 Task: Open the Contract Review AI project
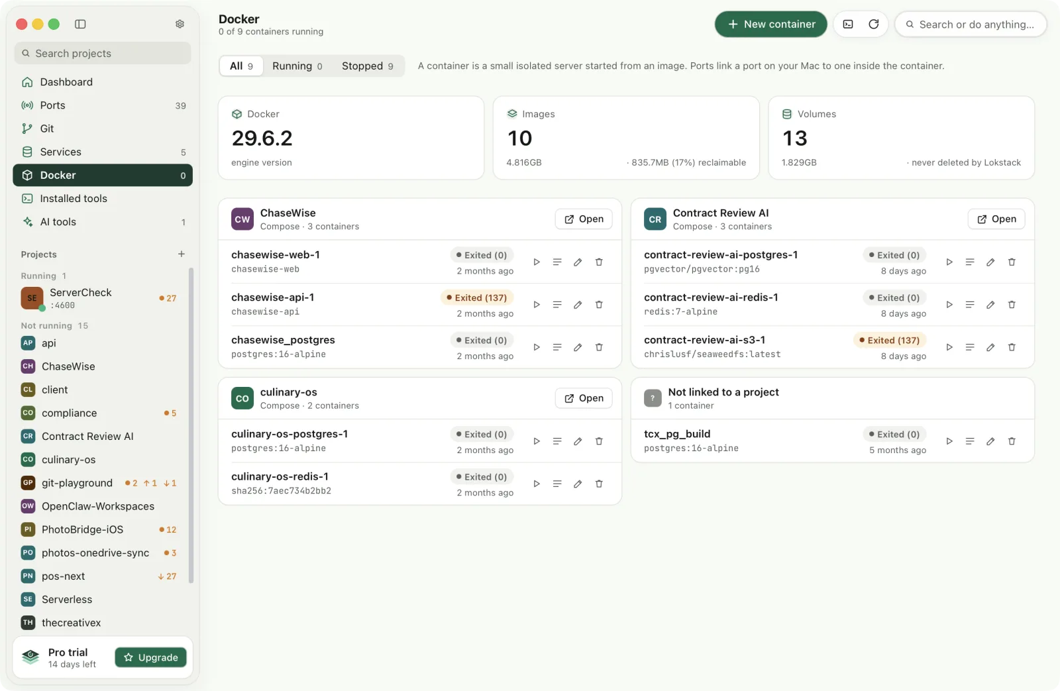click(x=996, y=219)
